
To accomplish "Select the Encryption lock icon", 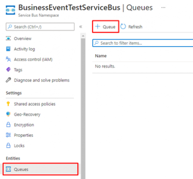I will (x=8, y=125).
